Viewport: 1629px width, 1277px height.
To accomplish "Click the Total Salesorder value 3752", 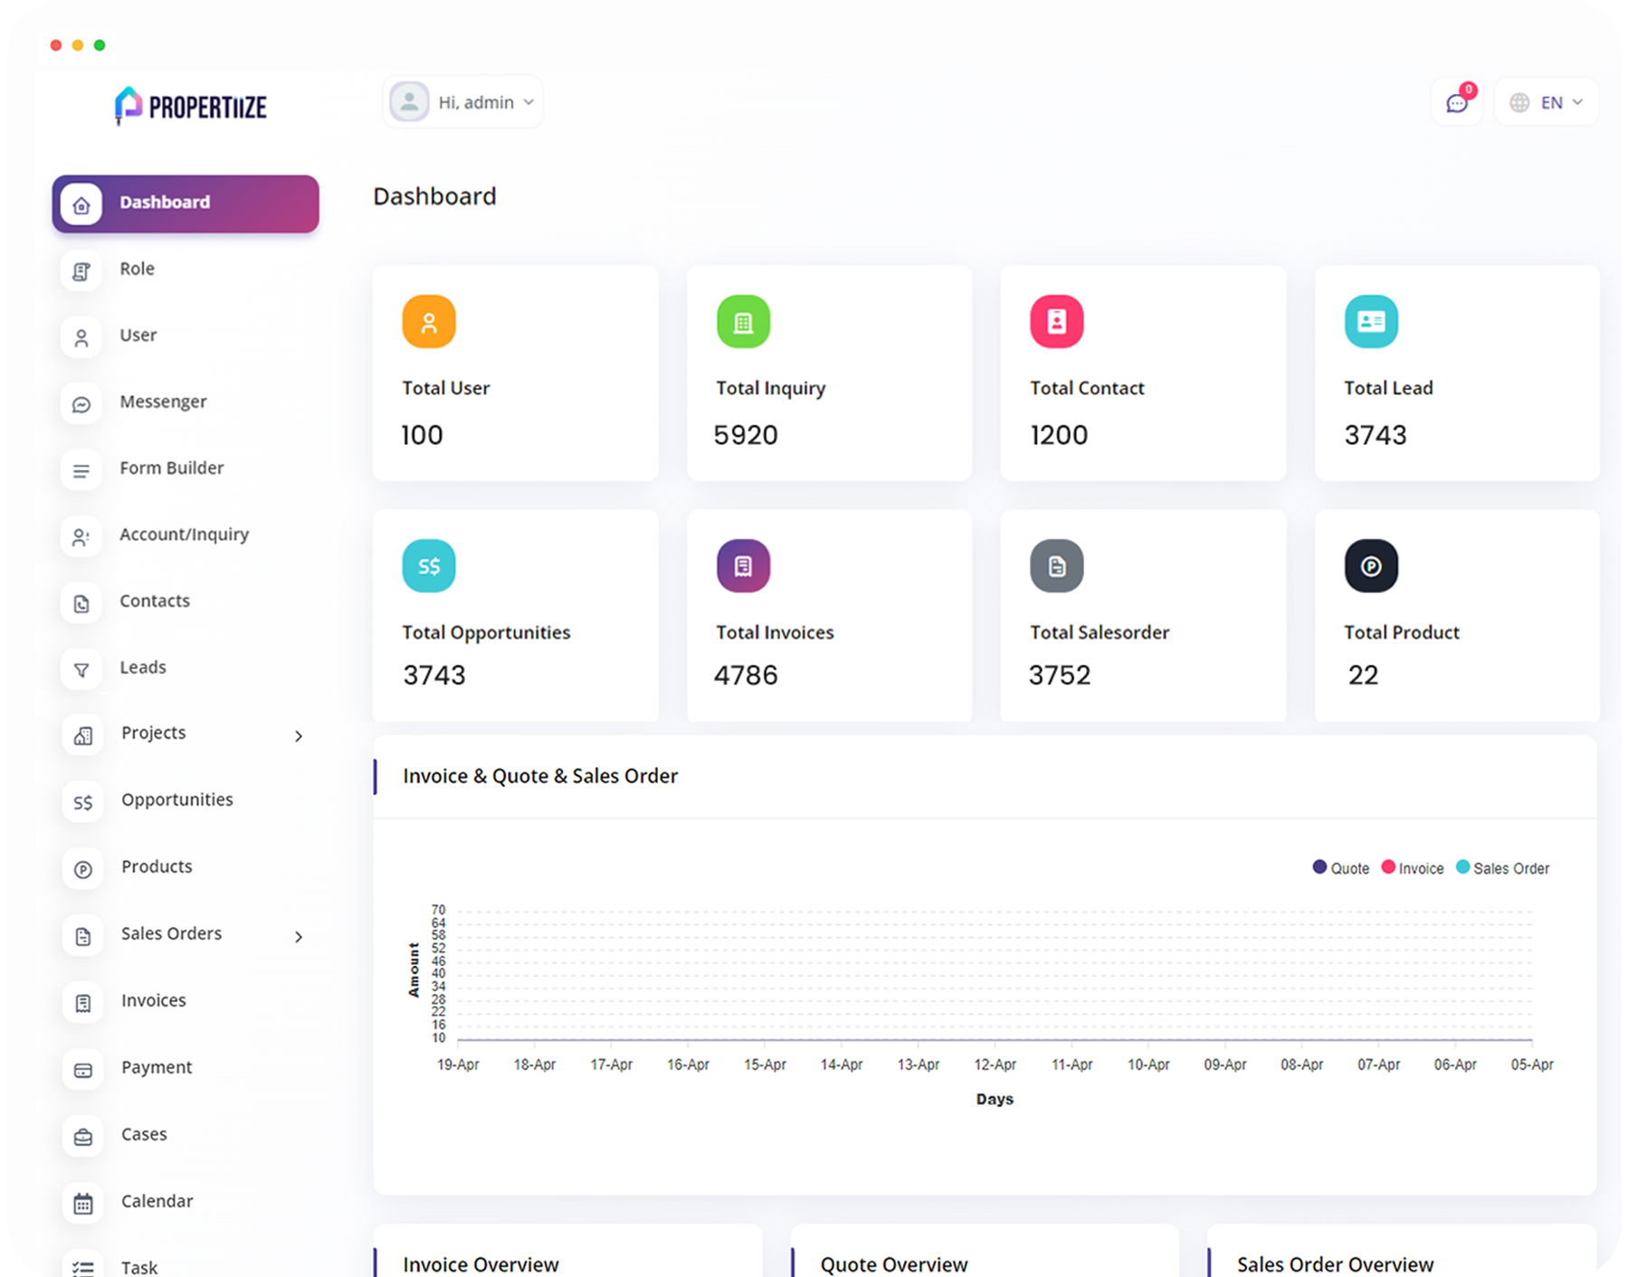I will point(1060,676).
